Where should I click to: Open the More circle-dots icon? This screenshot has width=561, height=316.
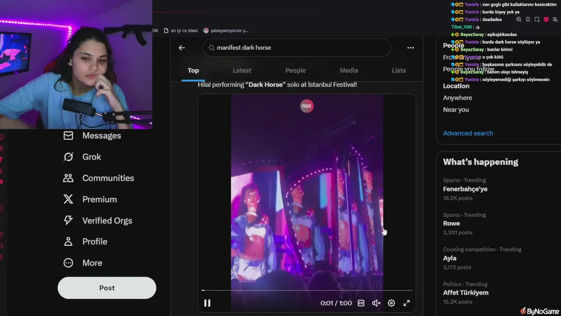tap(68, 263)
